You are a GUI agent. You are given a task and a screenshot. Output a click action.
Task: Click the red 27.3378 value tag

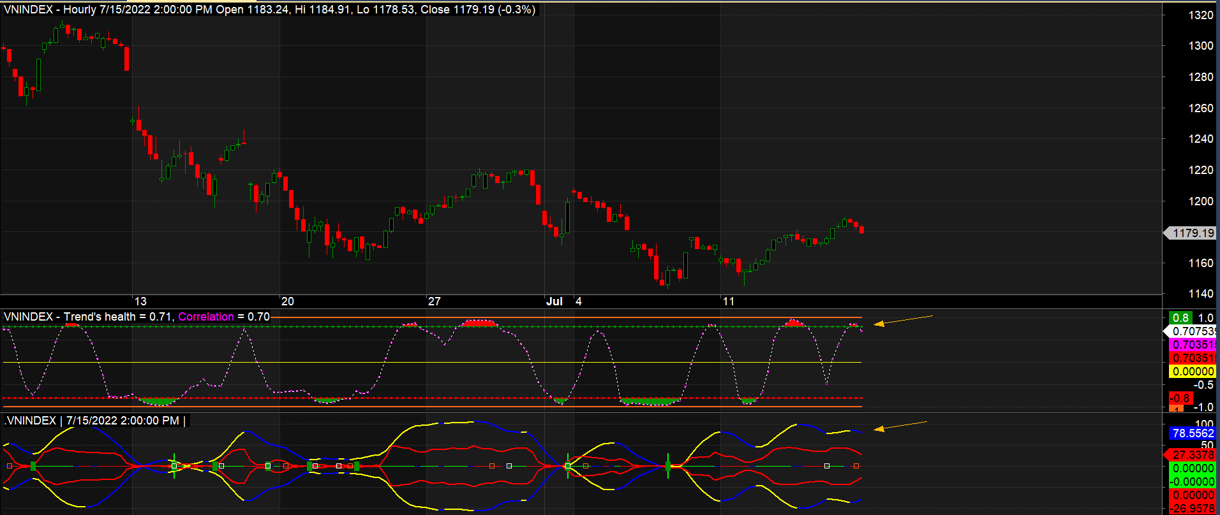(x=1191, y=455)
